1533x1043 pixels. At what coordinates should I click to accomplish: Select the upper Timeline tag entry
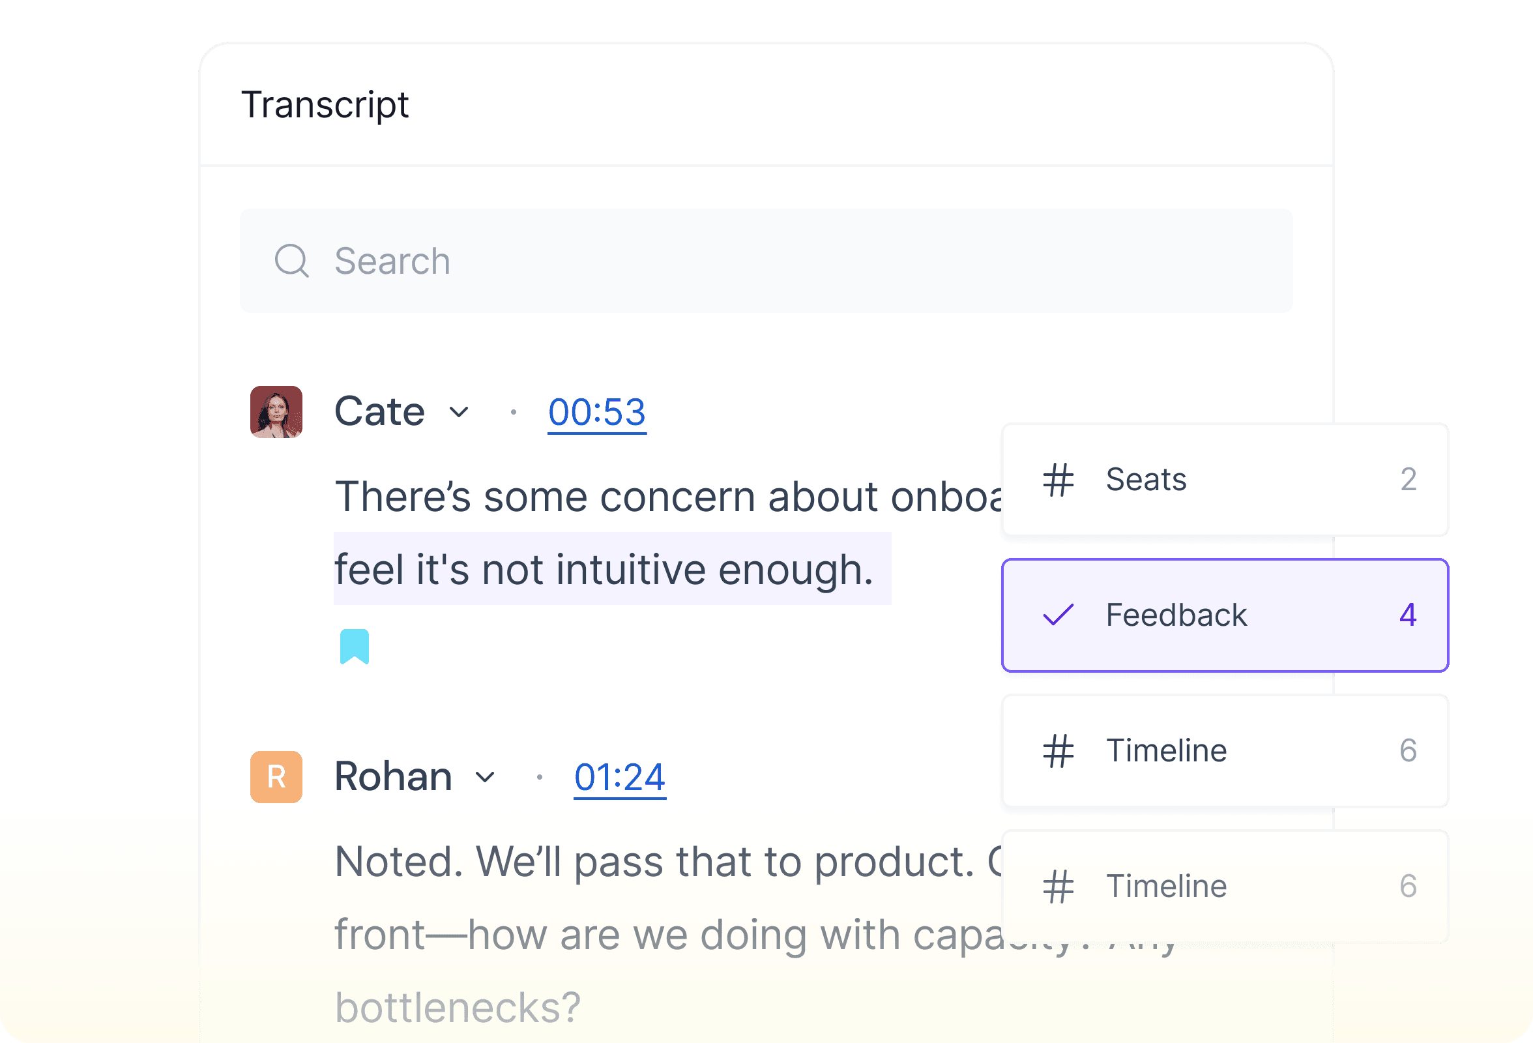(x=1225, y=751)
